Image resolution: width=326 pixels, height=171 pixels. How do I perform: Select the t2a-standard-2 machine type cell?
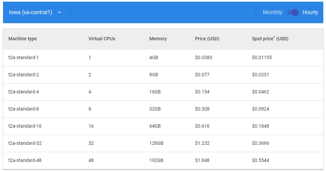coord(24,75)
